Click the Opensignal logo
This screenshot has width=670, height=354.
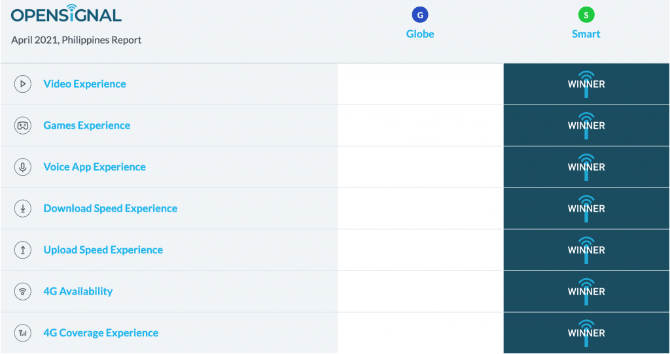tap(66, 14)
